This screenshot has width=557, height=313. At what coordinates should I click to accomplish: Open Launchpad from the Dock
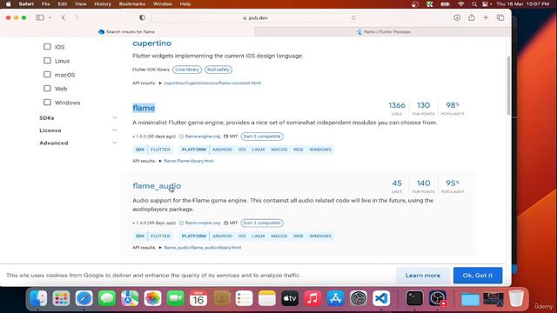61,298
